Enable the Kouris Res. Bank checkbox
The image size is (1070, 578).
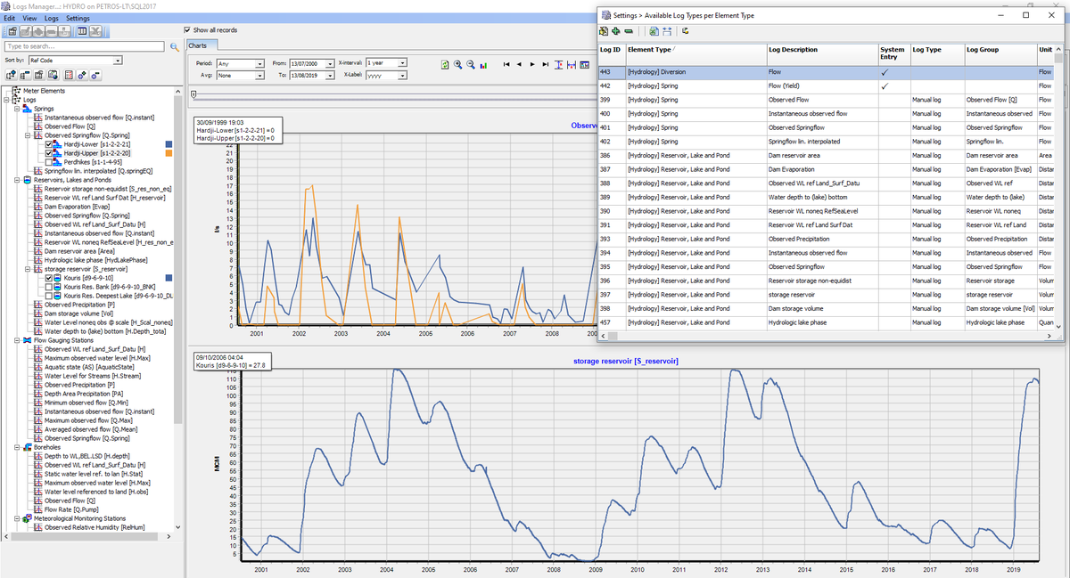coord(49,287)
